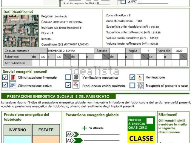
Task: Click the Prestazione energetica globale e del fabbricato banner
Action: pyautogui.click(x=58, y=97)
